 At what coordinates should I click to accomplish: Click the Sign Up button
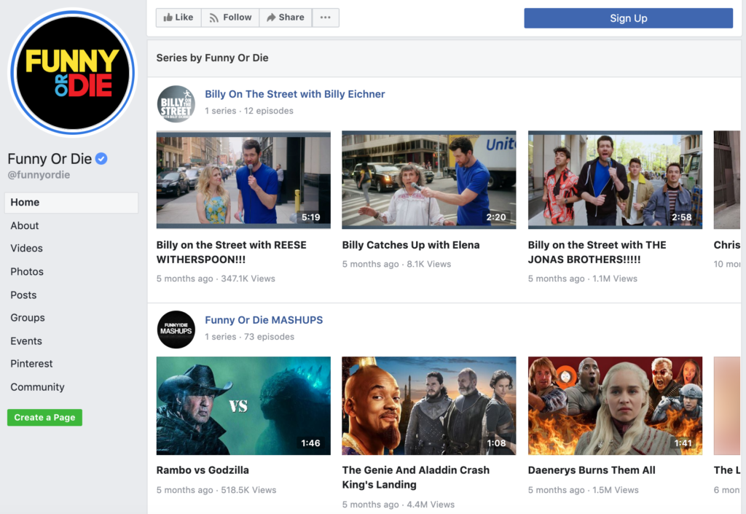tap(627, 17)
